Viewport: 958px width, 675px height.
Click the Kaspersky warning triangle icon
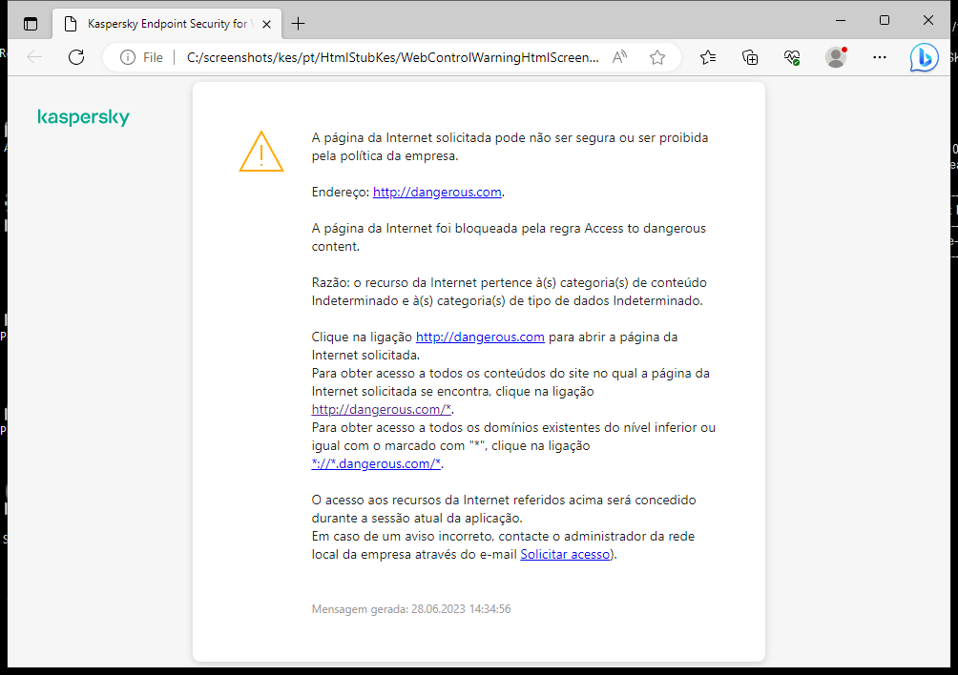260,151
